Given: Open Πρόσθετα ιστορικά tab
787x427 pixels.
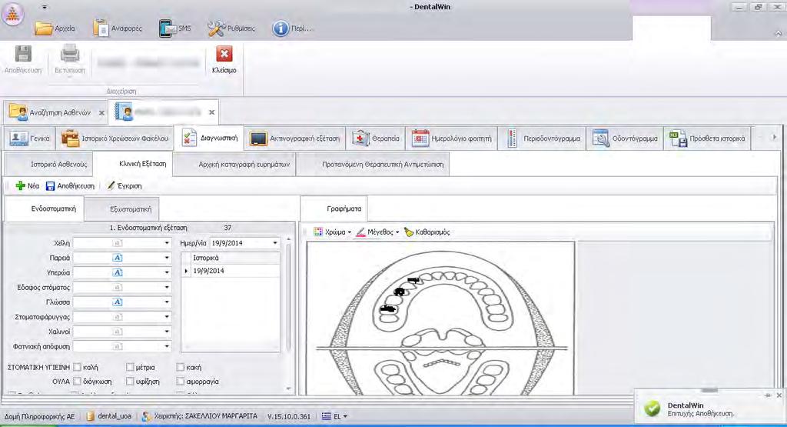Looking at the screenshot, I should [x=707, y=138].
